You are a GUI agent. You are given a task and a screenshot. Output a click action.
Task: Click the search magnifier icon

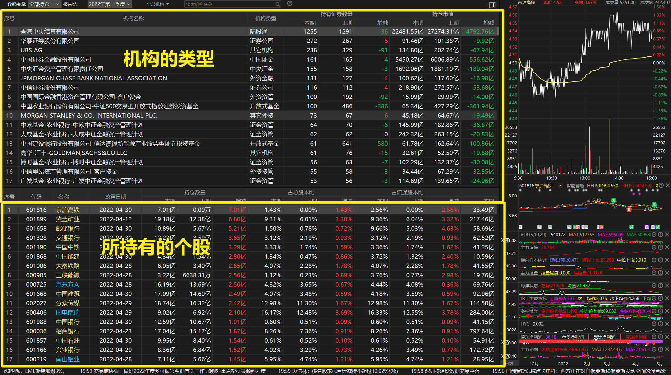coord(278,4)
